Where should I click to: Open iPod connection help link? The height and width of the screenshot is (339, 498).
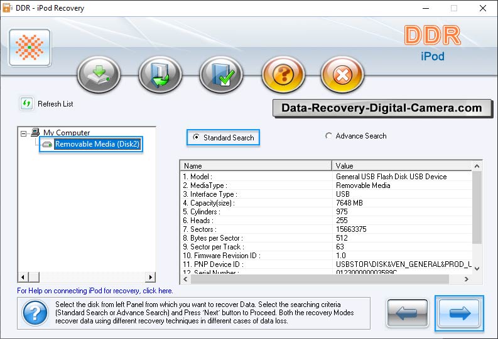pyautogui.click(x=95, y=291)
